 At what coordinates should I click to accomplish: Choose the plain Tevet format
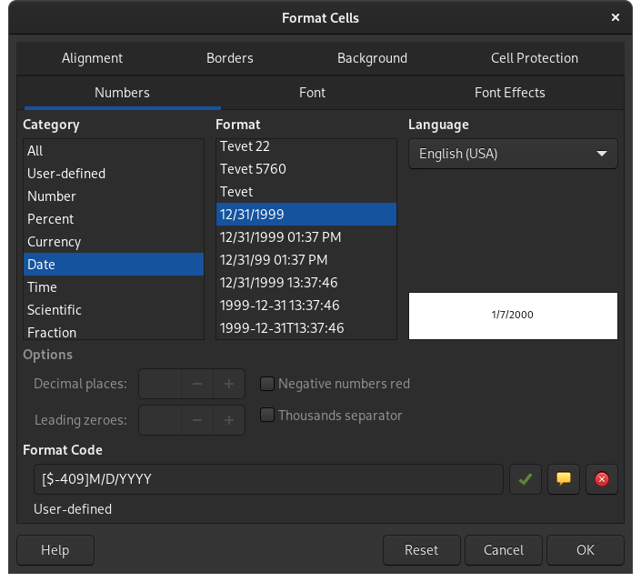306,192
